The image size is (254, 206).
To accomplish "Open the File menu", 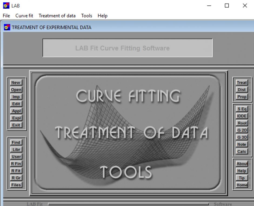I will (x=6, y=16).
